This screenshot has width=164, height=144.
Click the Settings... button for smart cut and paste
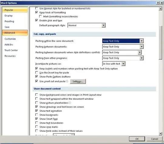[78, 81]
